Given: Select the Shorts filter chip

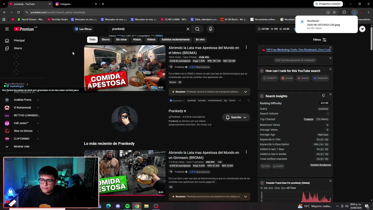Looking at the screenshot, I should pos(105,40).
